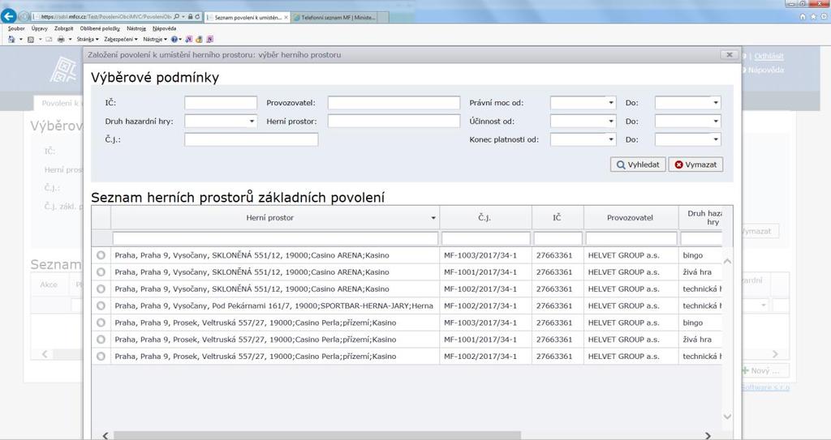
Task: Click the Read mail icon in command bar
Action: (48, 39)
